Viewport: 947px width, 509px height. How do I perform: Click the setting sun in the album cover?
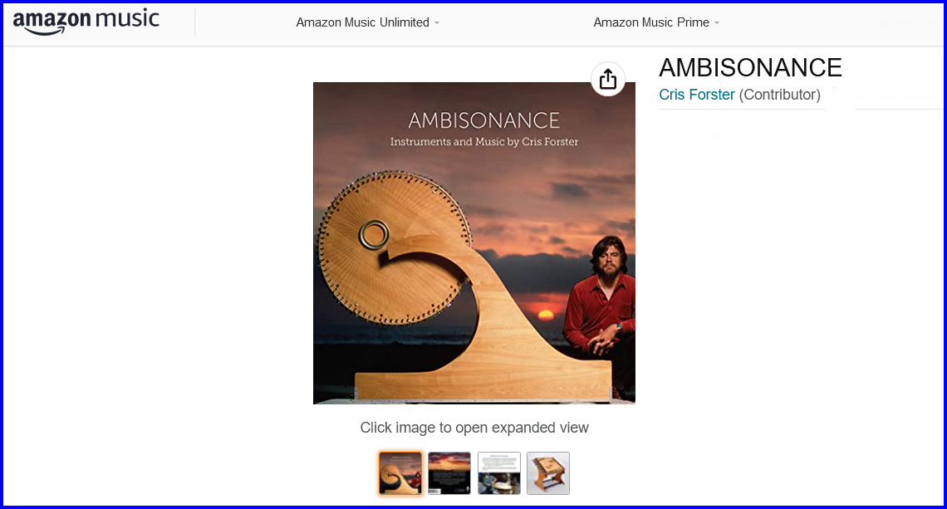[x=546, y=314]
